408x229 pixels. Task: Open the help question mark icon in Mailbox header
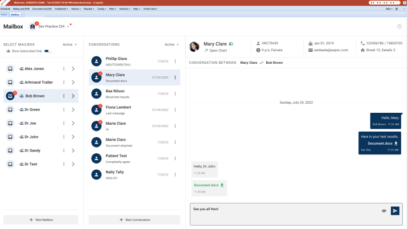point(399,27)
